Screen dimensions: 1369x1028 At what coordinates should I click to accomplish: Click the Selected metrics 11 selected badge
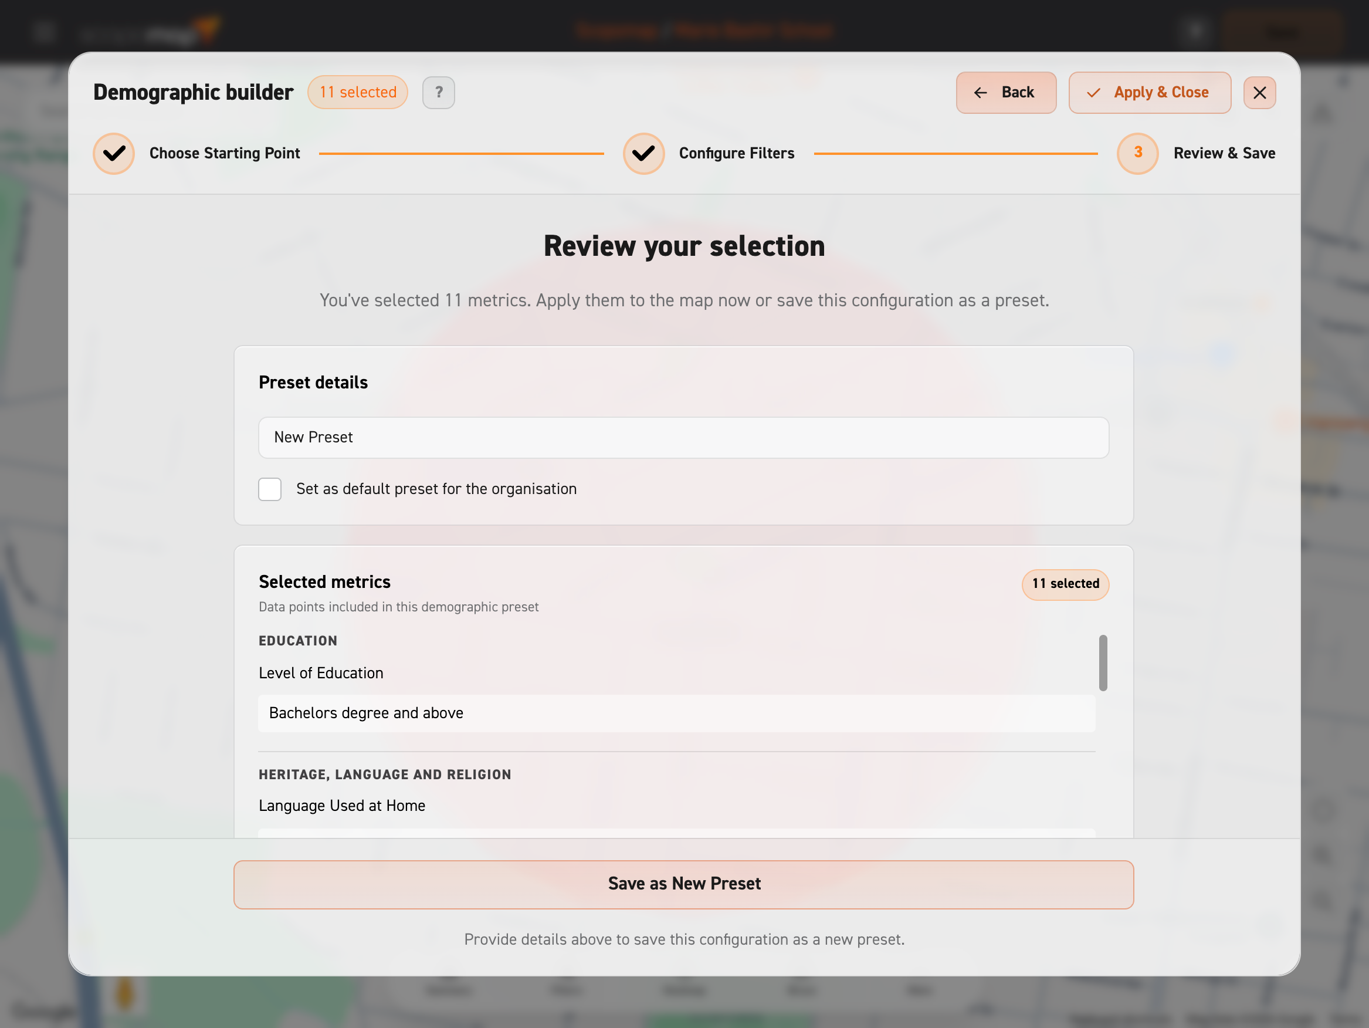[1065, 584]
